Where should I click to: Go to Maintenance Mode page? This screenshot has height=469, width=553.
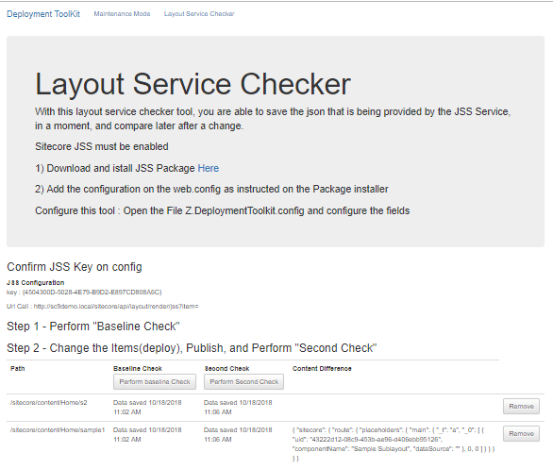pyautogui.click(x=122, y=14)
